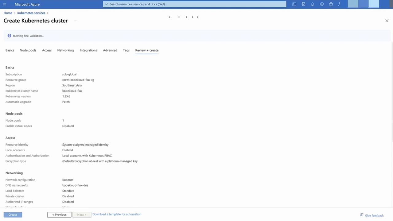Screen dimensions: 393x221
Task: Focus the Search resources, services, and docs box
Action: (x=195, y=4)
